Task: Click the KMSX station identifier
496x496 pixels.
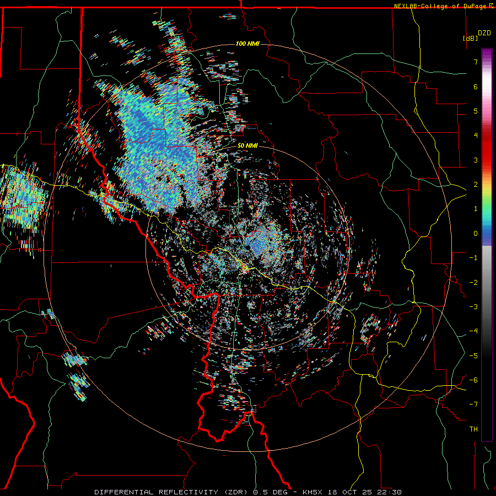Action: point(312,492)
